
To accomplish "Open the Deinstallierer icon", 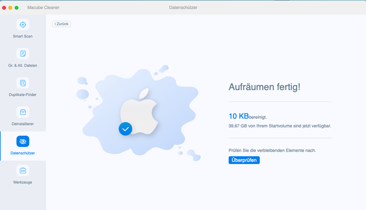I will pyautogui.click(x=23, y=112).
